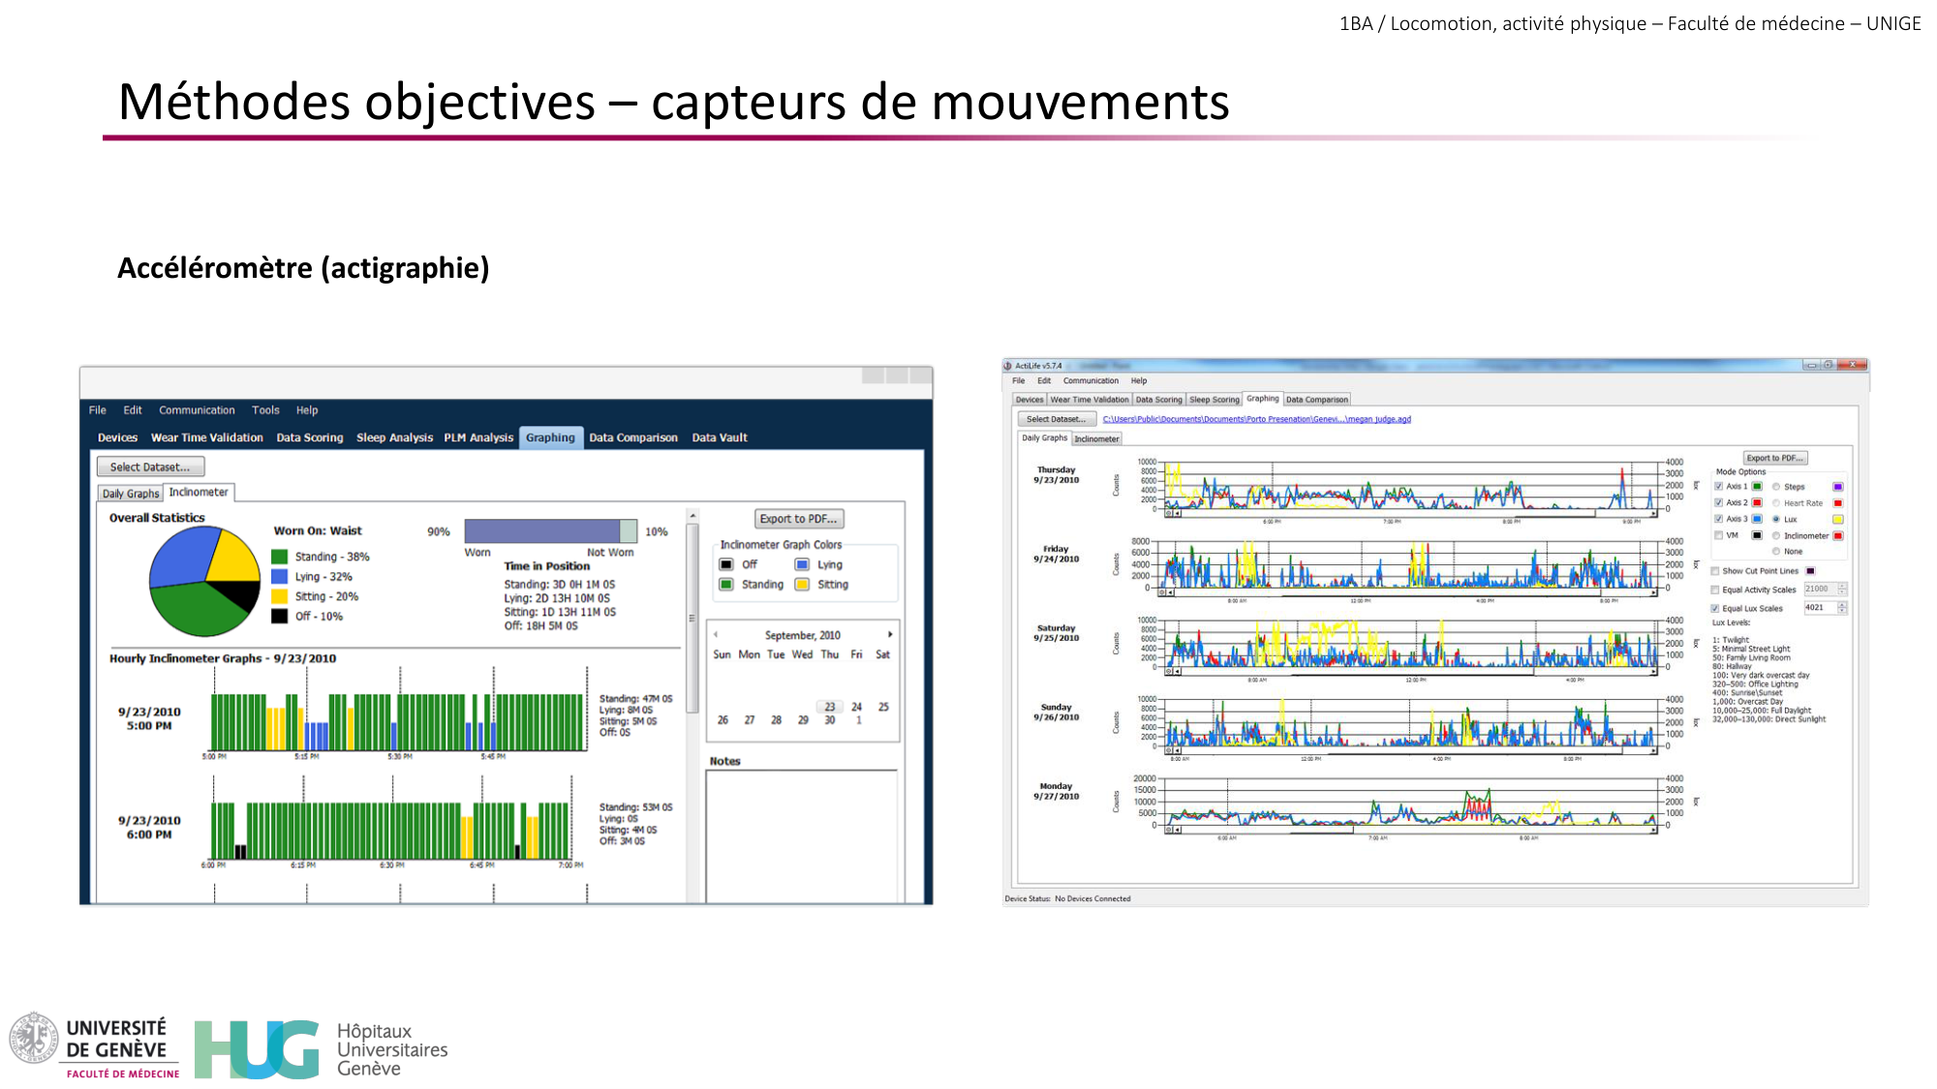The height and width of the screenshot is (1089, 1937).
Task: Select the Inclinometer mode radio button
Action: coord(1776,536)
